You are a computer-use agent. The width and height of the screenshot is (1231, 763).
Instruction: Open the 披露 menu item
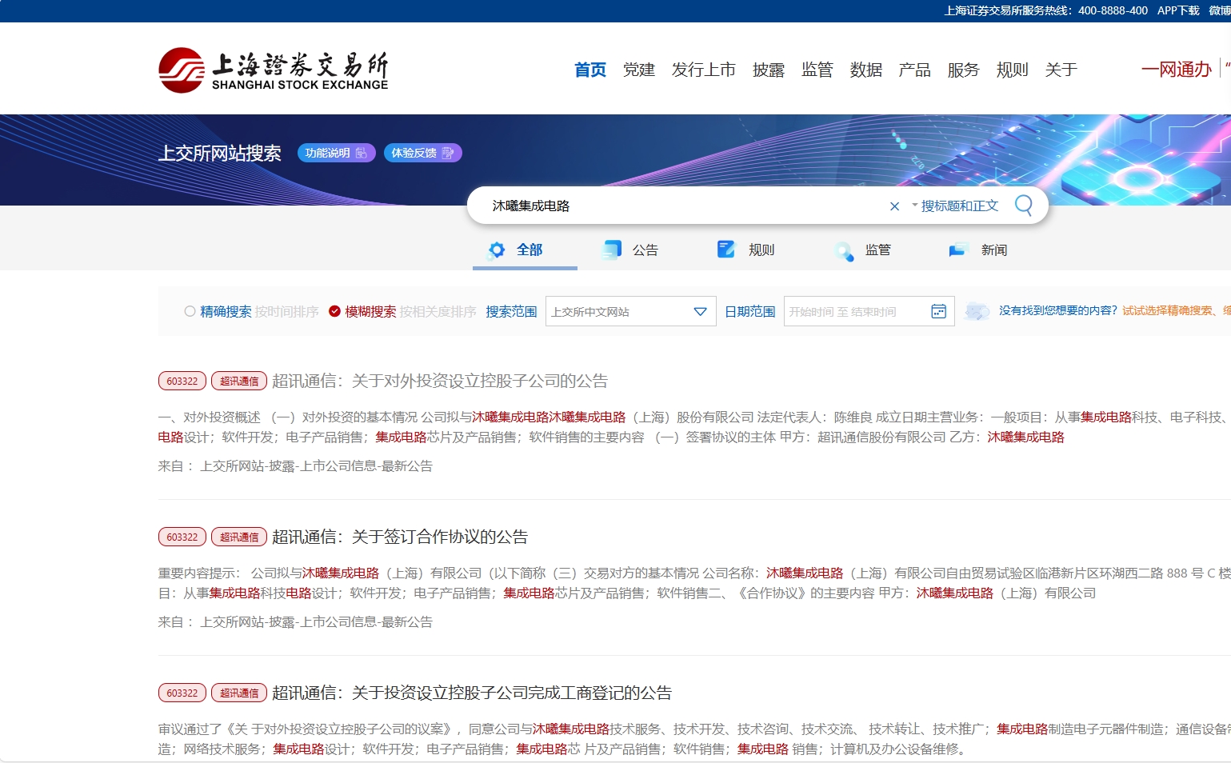click(769, 70)
